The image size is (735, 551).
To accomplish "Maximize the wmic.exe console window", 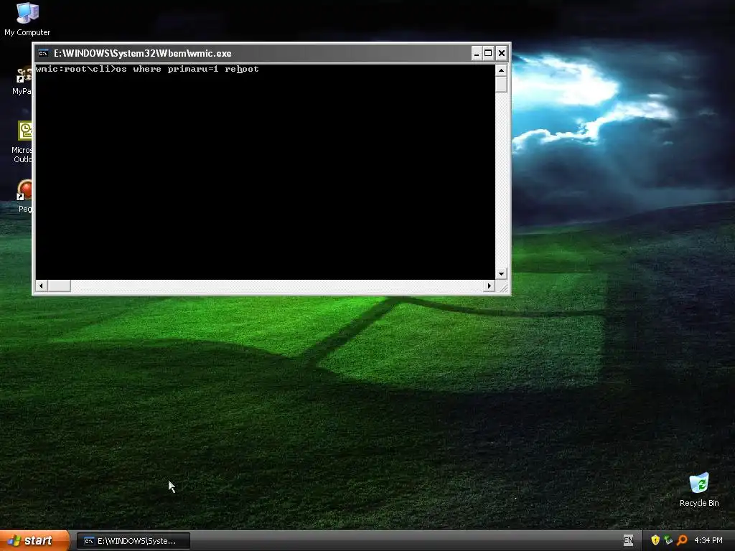I will coord(488,53).
